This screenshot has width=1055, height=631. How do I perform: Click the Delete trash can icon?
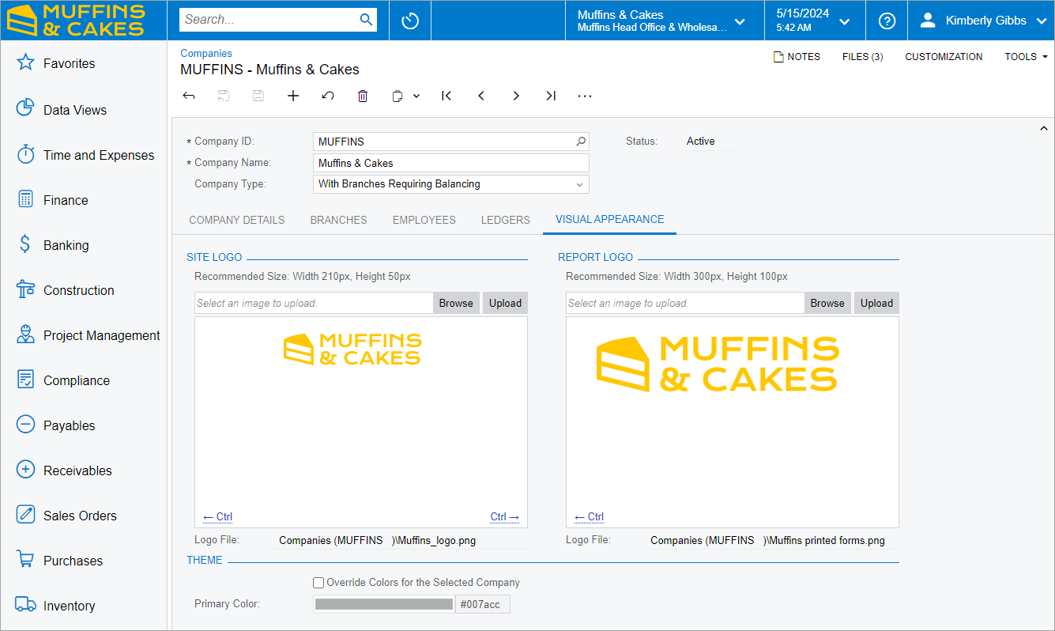(363, 96)
